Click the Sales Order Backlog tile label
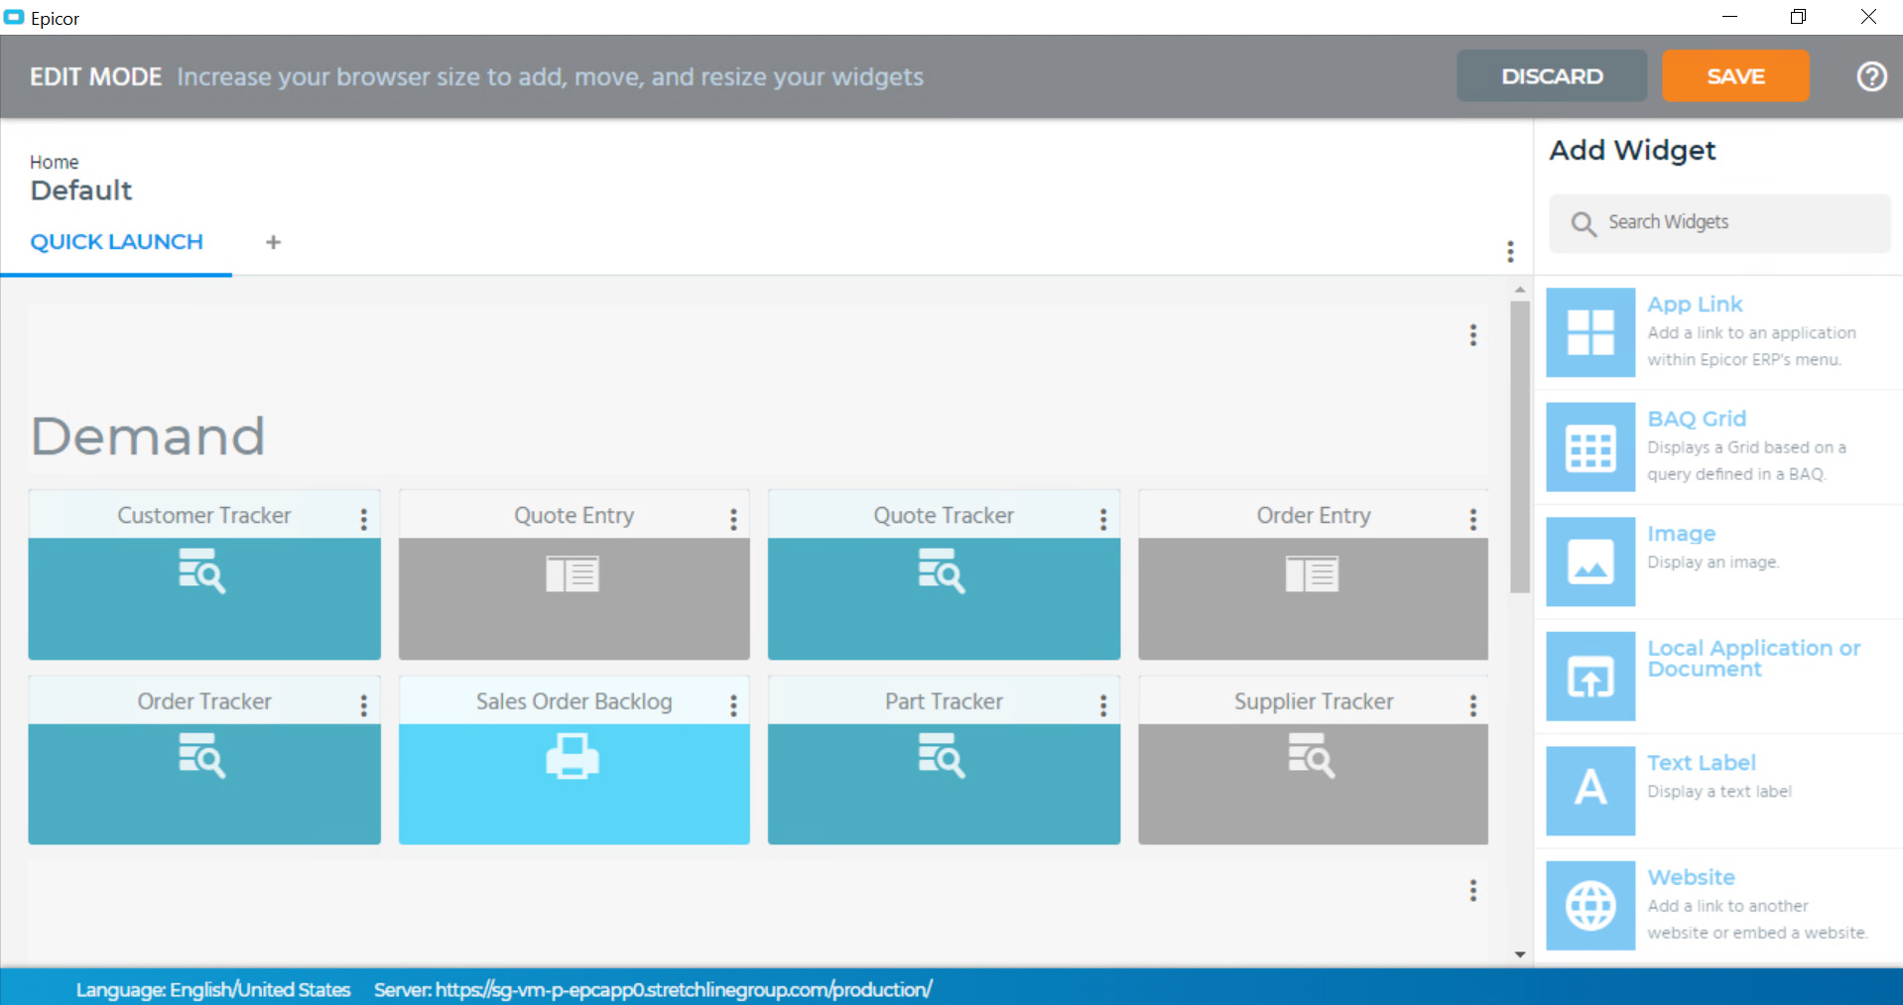The image size is (1903, 1005). (573, 701)
